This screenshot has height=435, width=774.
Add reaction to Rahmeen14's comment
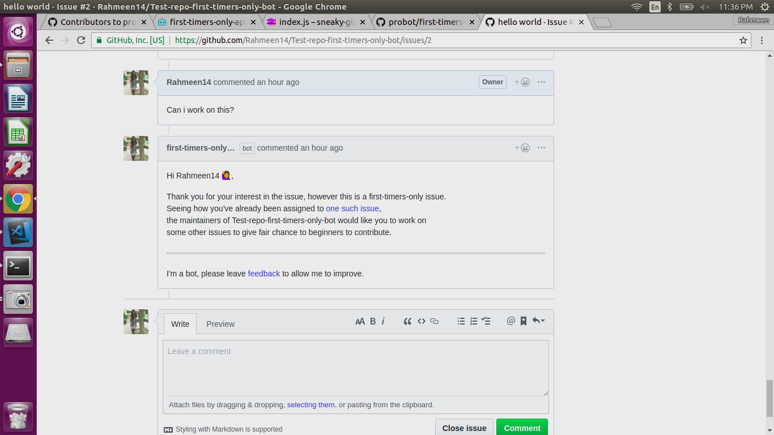pyautogui.click(x=522, y=82)
